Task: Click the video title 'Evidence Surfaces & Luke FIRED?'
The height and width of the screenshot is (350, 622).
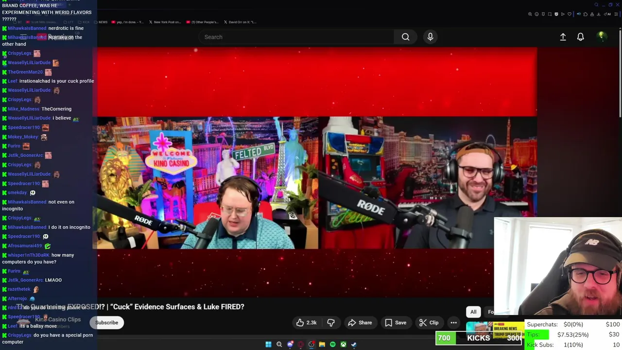Action: point(189,307)
